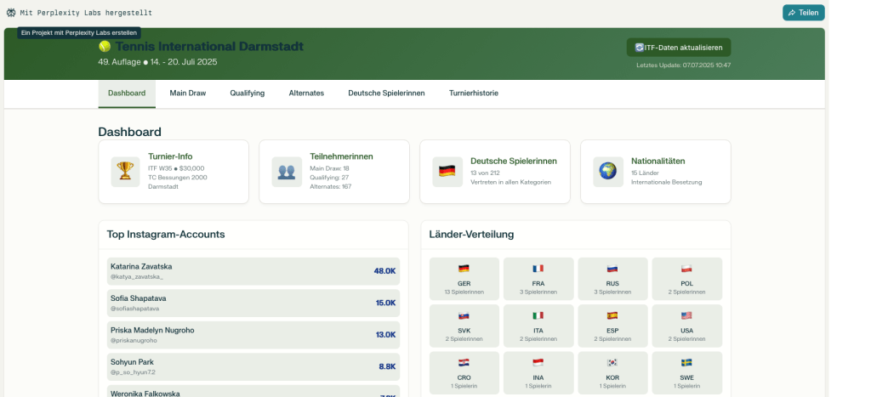871x397 pixels.
Task: Select Sofia Shapatava in the Instagram list
Action: pyautogui.click(x=253, y=303)
